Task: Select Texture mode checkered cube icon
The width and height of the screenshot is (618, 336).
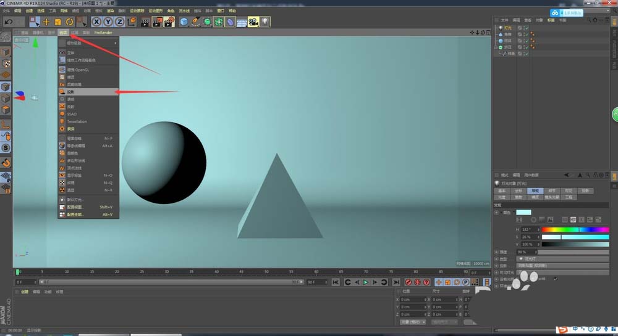Action: click(x=6, y=64)
